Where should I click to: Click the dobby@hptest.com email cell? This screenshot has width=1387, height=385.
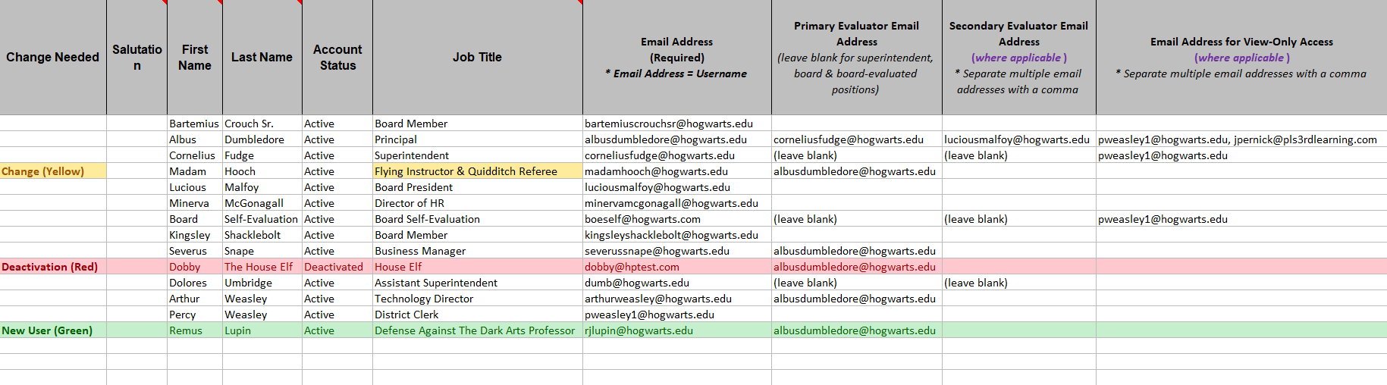pos(632,267)
